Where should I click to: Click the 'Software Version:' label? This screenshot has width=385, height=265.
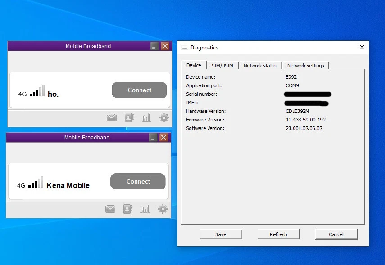pyautogui.click(x=205, y=128)
